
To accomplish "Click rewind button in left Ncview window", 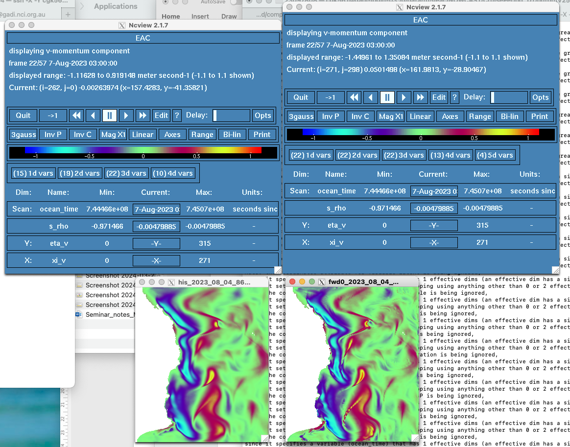I will pos(76,116).
